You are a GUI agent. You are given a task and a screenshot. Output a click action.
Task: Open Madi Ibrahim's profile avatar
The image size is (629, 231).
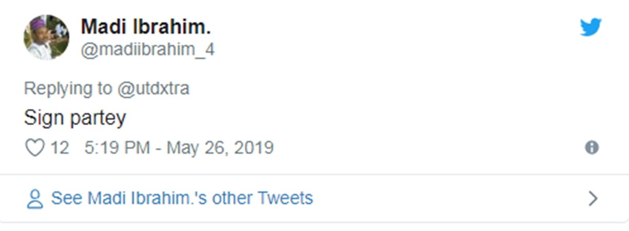[x=46, y=37]
